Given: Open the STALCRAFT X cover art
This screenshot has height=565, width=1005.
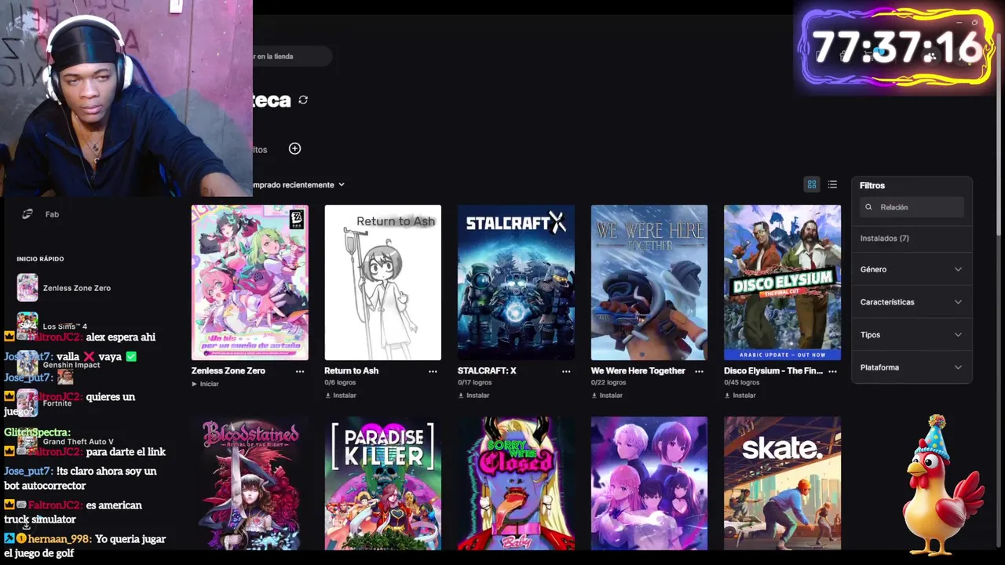Looking at the screenshot, I should point(516,282).
